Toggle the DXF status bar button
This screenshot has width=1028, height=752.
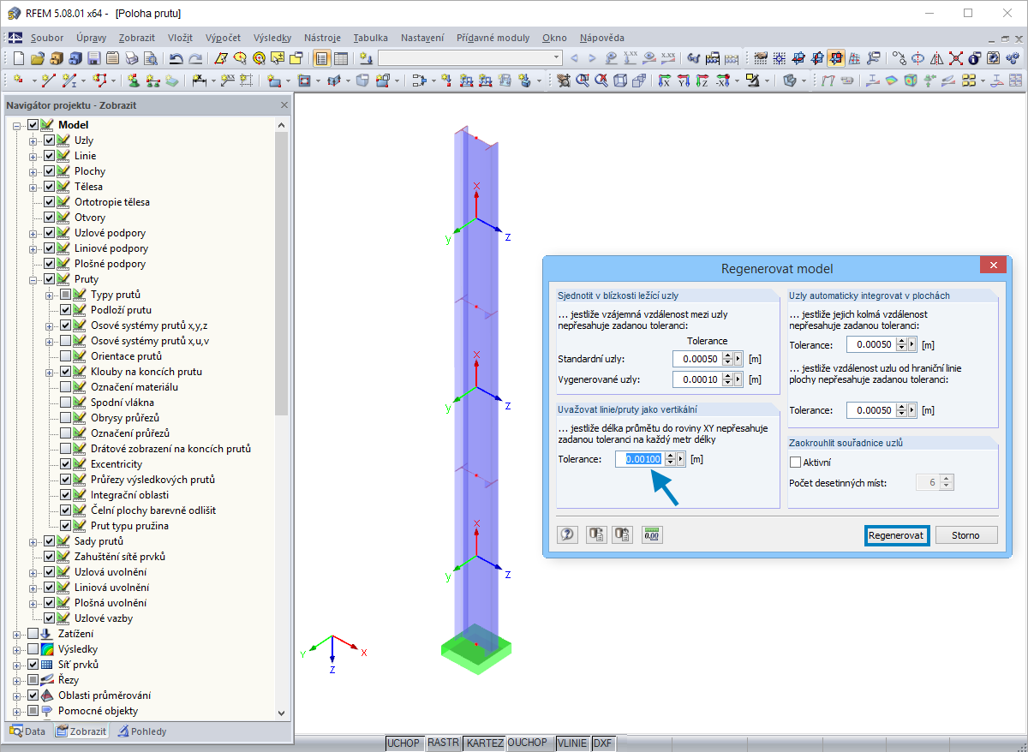pos(603,743)
